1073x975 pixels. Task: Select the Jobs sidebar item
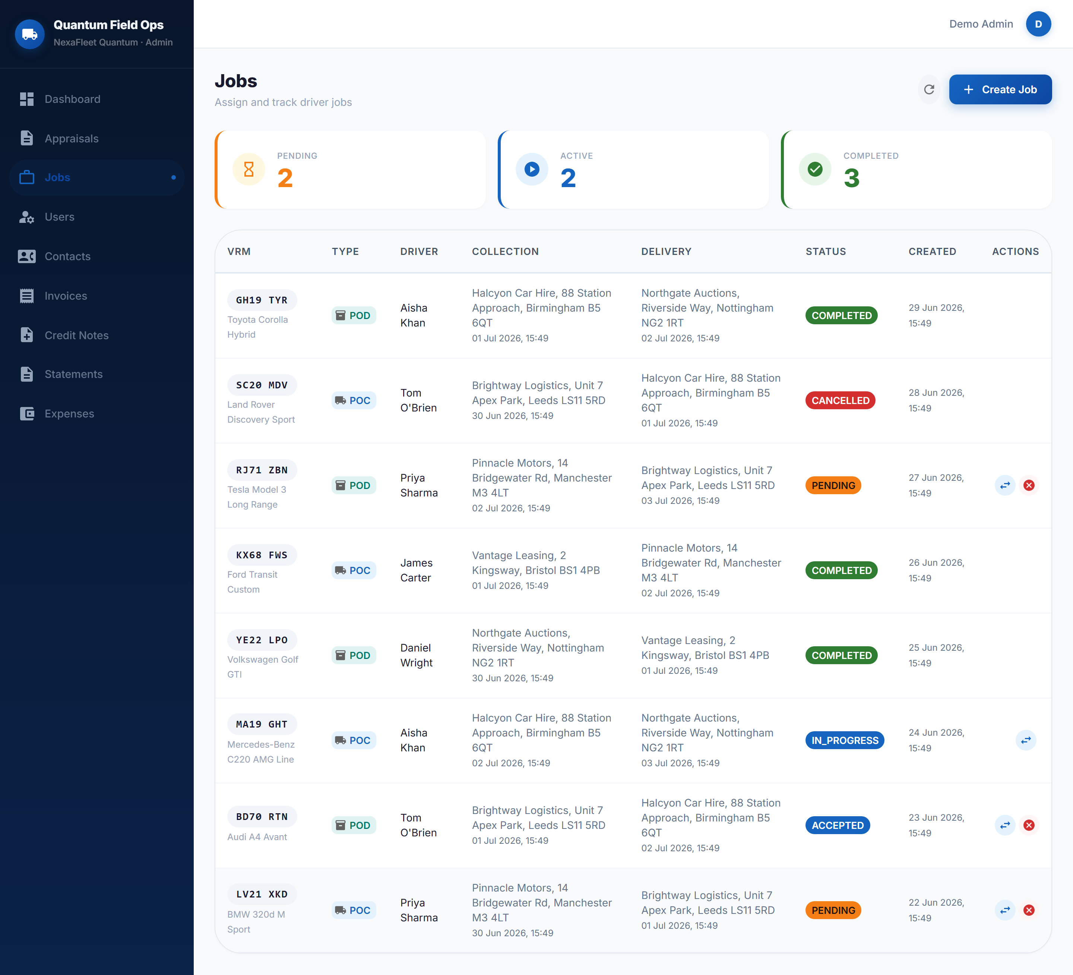(97, 177)
